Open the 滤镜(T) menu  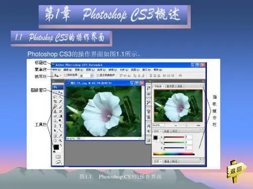click(112, 70)
